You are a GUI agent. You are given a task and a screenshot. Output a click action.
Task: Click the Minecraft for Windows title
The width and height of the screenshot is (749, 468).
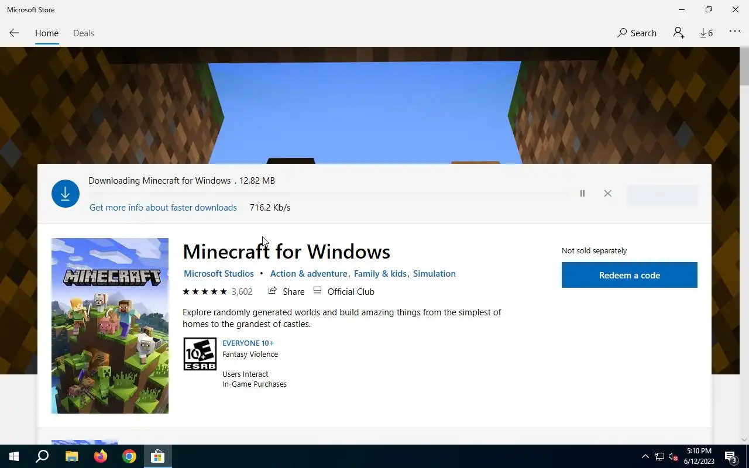[x=287, y=252]
